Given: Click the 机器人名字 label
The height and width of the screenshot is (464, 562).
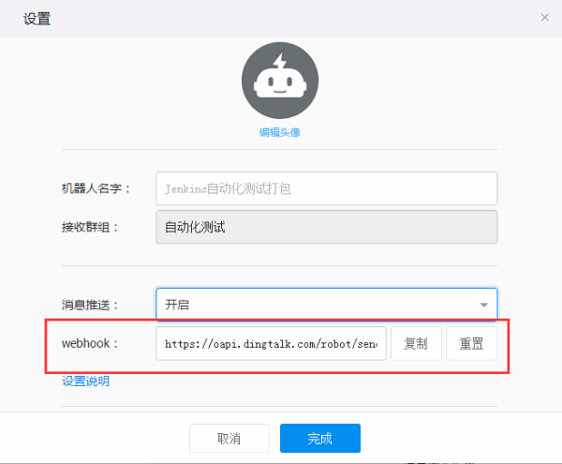Looking at the screenshot, I should pos(96,188).
